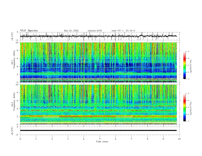The height and width of the screenshot is (156, 202).
Task: Click the "Time (min)" x-axis label
Action: (x=102, y=141)
